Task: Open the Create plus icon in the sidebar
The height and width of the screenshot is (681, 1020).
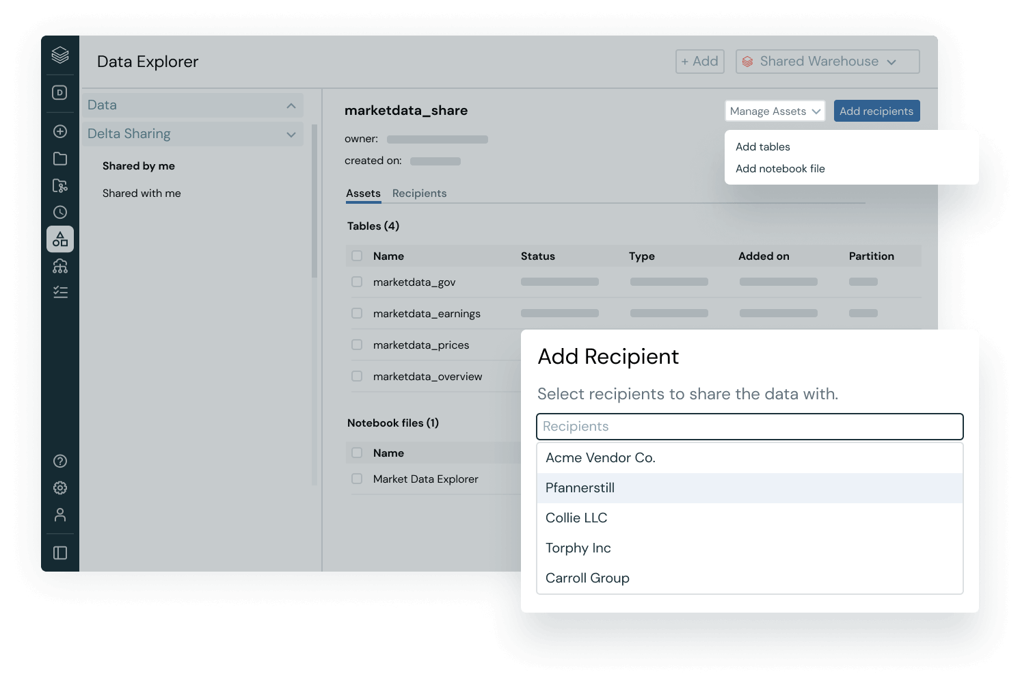Action: click(59, 131)
